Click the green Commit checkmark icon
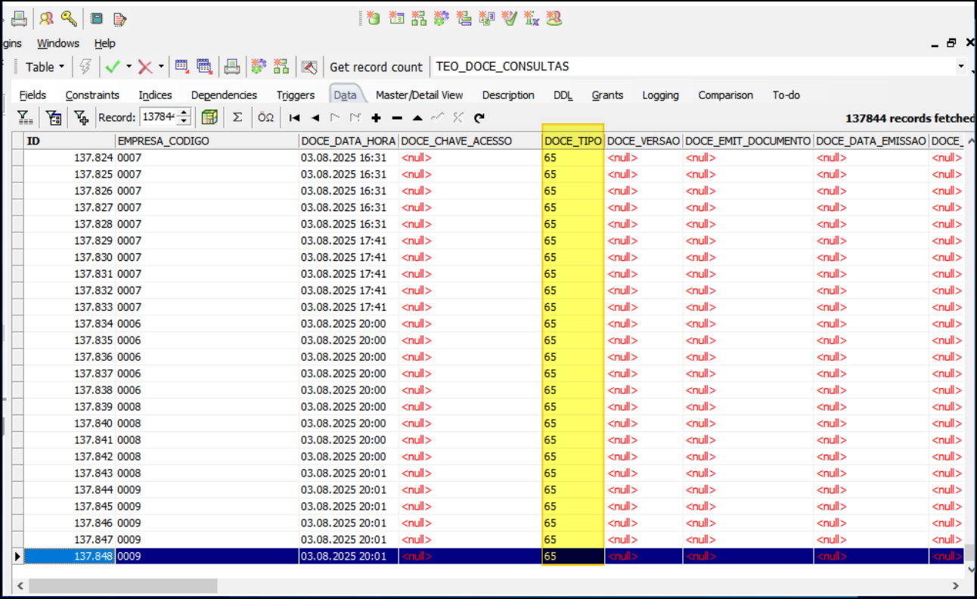The image size is (977, 599). [x=113, y=67]
